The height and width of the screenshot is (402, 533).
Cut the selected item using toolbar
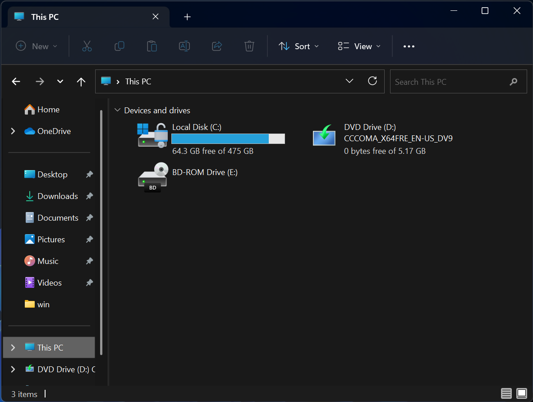(x=87, y=46)
